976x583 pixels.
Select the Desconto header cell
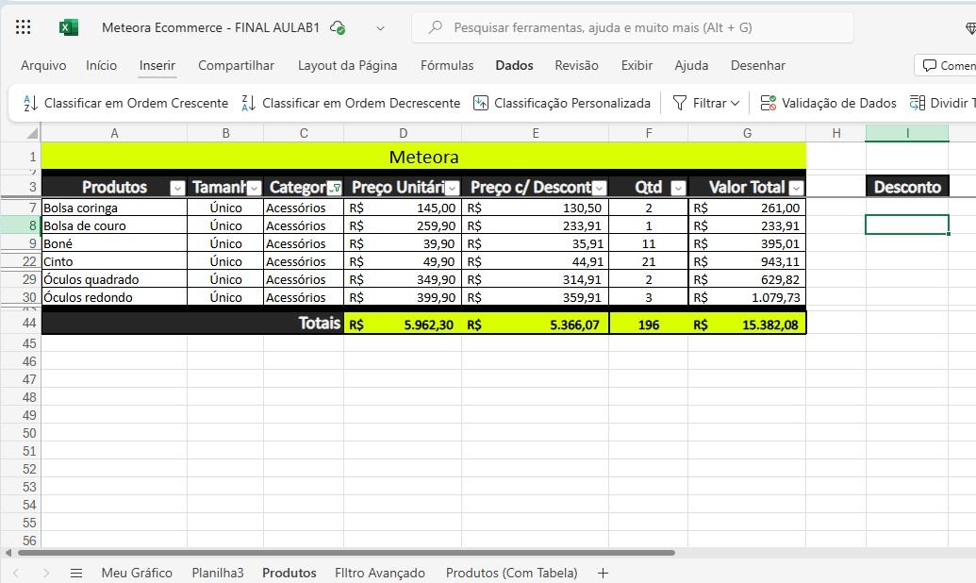pos(907,187)
